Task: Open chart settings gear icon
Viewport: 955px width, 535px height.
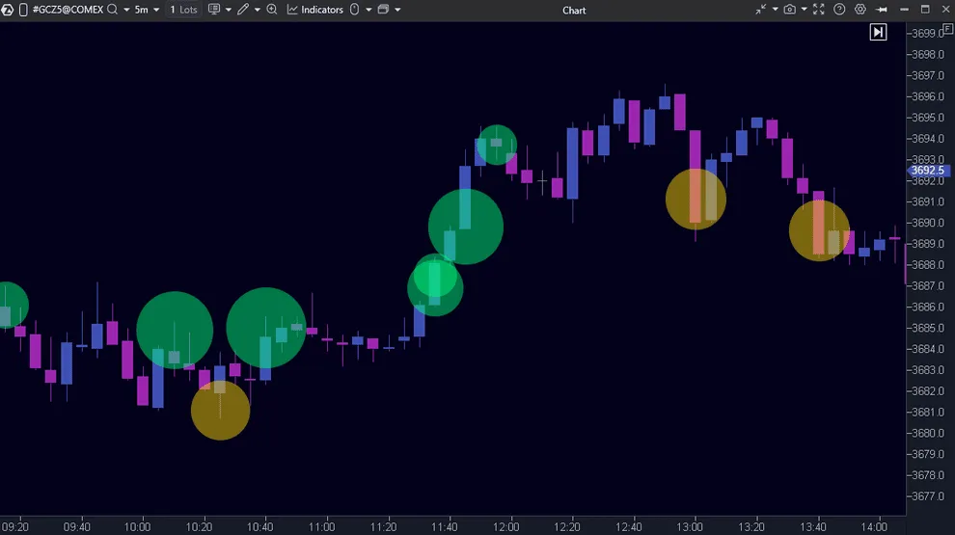Action: pyautogui.click(x=860, y=10)
